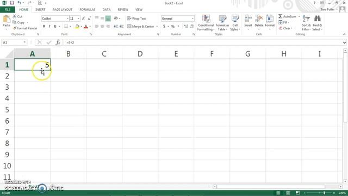348x196 pixels.
Task: Click the Decrease Decimal icon
Action: click(192, 26)
